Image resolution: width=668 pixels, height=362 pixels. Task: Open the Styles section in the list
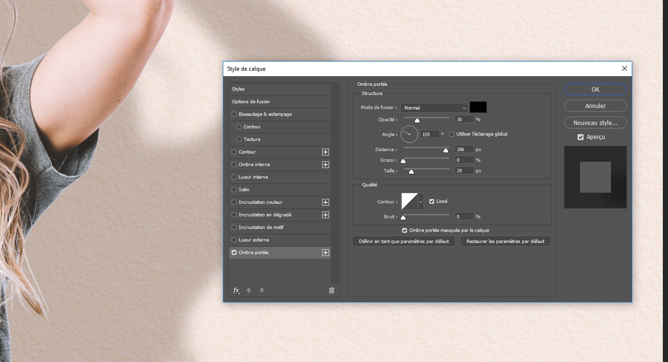click(x=280, y=89)
